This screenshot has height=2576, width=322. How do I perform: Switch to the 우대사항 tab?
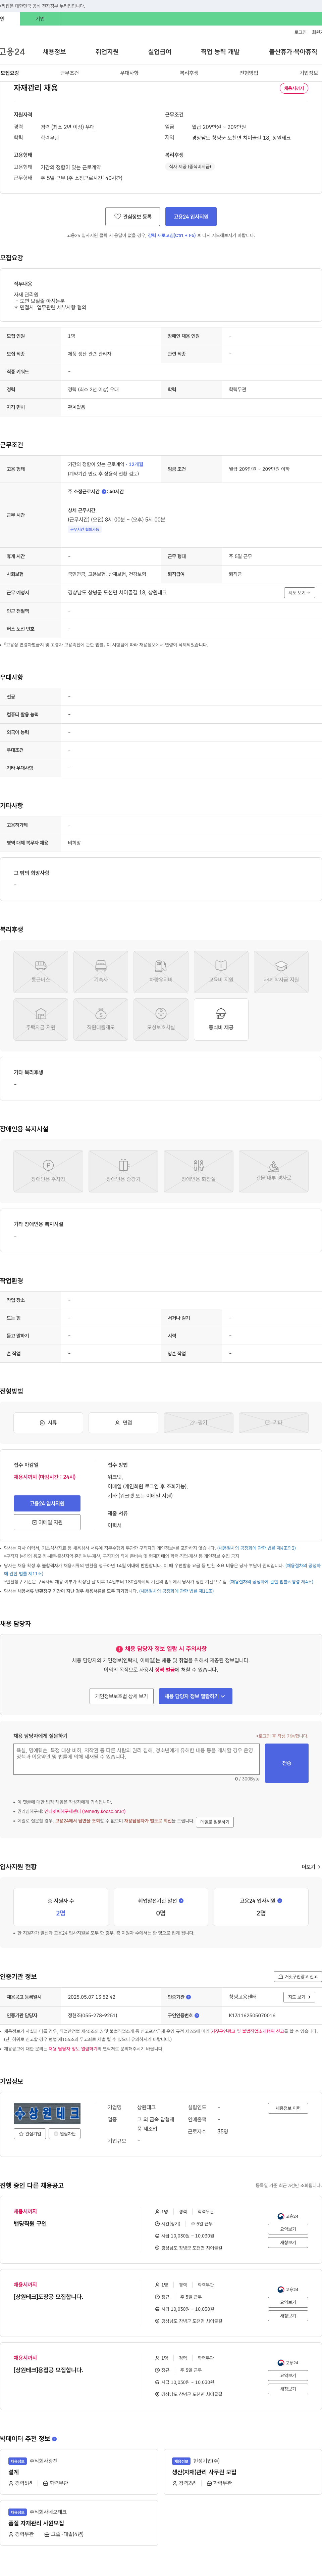click(x=129, y=73)
